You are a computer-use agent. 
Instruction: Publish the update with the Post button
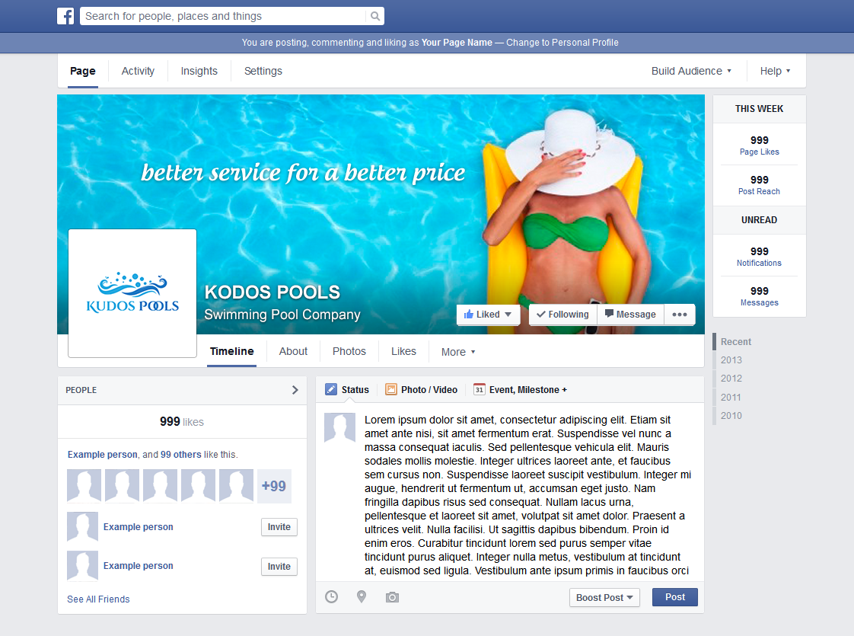(674, 597)
